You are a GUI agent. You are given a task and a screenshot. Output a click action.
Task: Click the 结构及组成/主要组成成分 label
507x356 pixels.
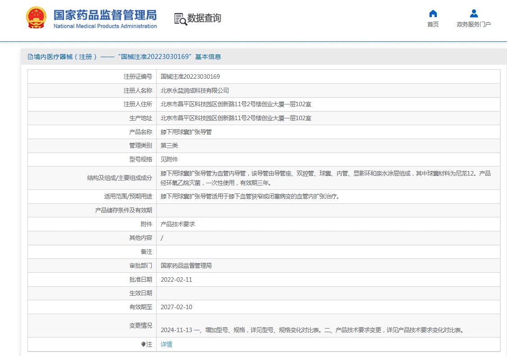[120, 178]
